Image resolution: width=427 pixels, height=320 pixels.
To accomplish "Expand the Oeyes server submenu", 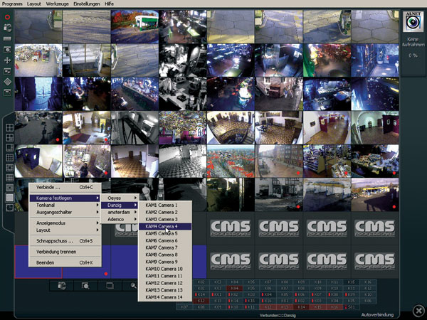I will pyautogui.click(x=120, y=198).
